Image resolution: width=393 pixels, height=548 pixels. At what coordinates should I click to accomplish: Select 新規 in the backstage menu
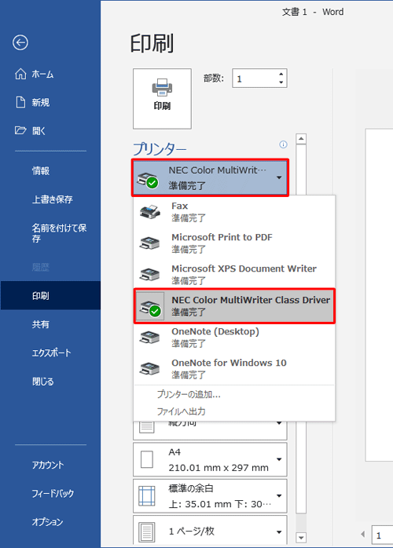click(32, 102)
